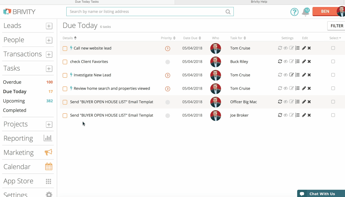Switch to Due Today Tasks tab

coord(87,2)
